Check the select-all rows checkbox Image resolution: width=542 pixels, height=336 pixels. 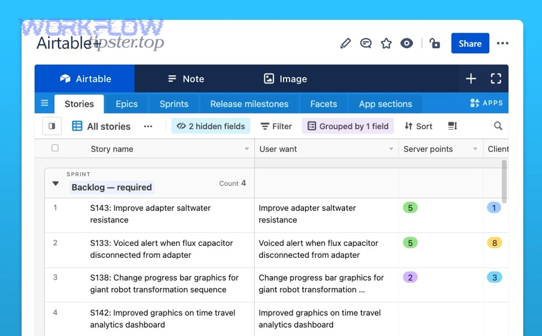coord(55,148)
